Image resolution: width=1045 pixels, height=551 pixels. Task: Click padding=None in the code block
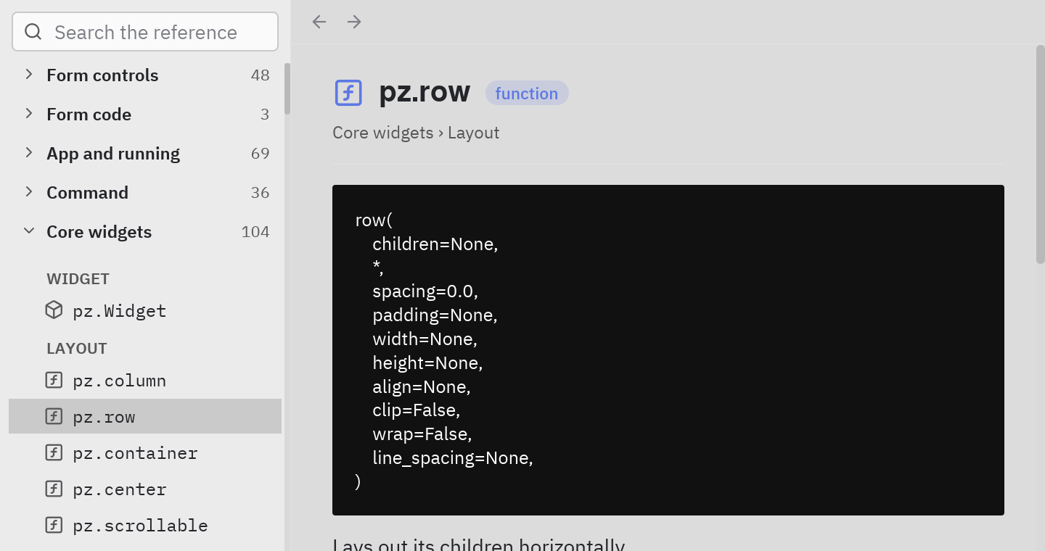(x=435, y=315)
